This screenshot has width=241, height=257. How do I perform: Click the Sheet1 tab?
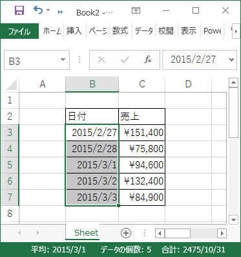[83, 232]
